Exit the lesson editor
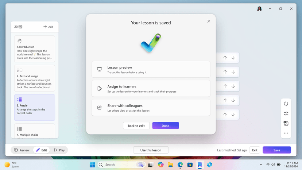302x170 pixels. click(x=255, y=150)
